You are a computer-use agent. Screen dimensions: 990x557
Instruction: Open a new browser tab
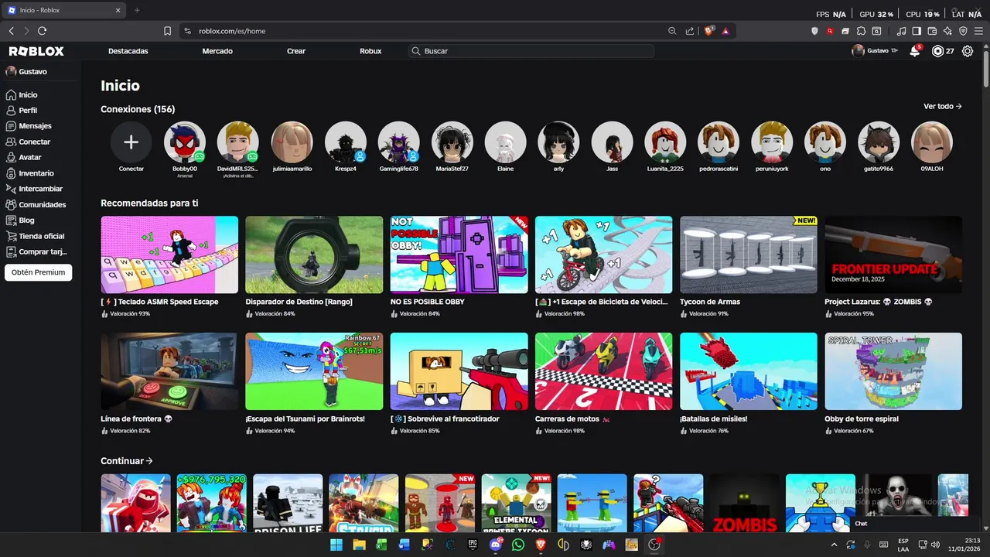(x=137, y=10)
